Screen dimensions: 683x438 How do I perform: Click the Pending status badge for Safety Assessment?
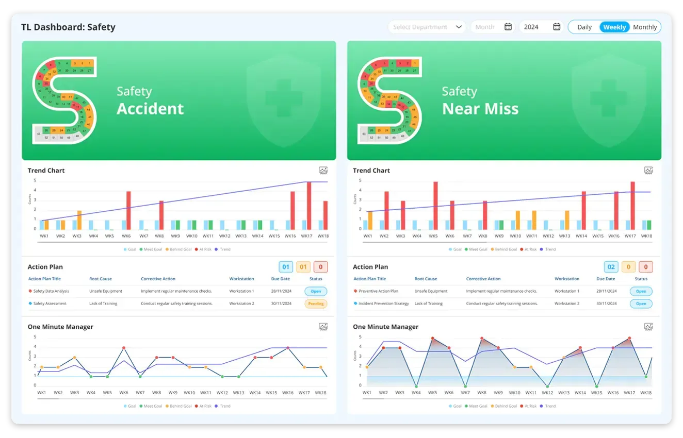coord(316,304)
